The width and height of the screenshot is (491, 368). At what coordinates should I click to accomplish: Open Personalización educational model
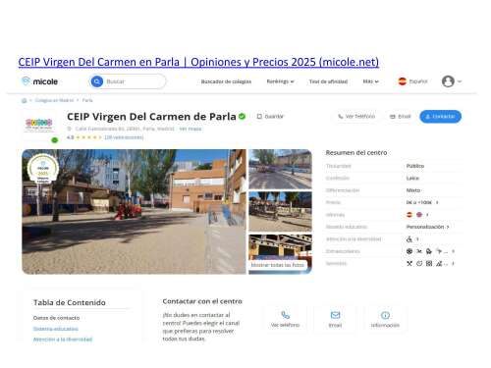[427, 227]
